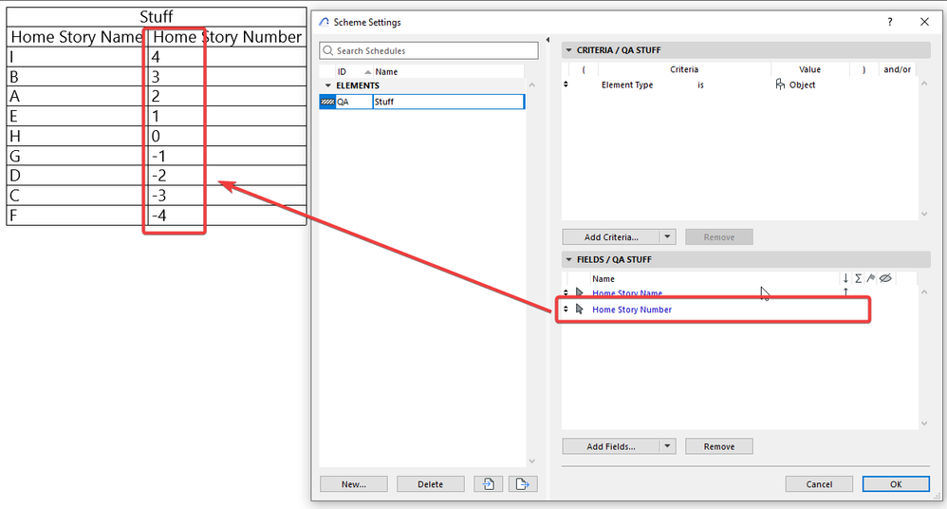Click the Home Story Name table header

(x=76, y=37)
